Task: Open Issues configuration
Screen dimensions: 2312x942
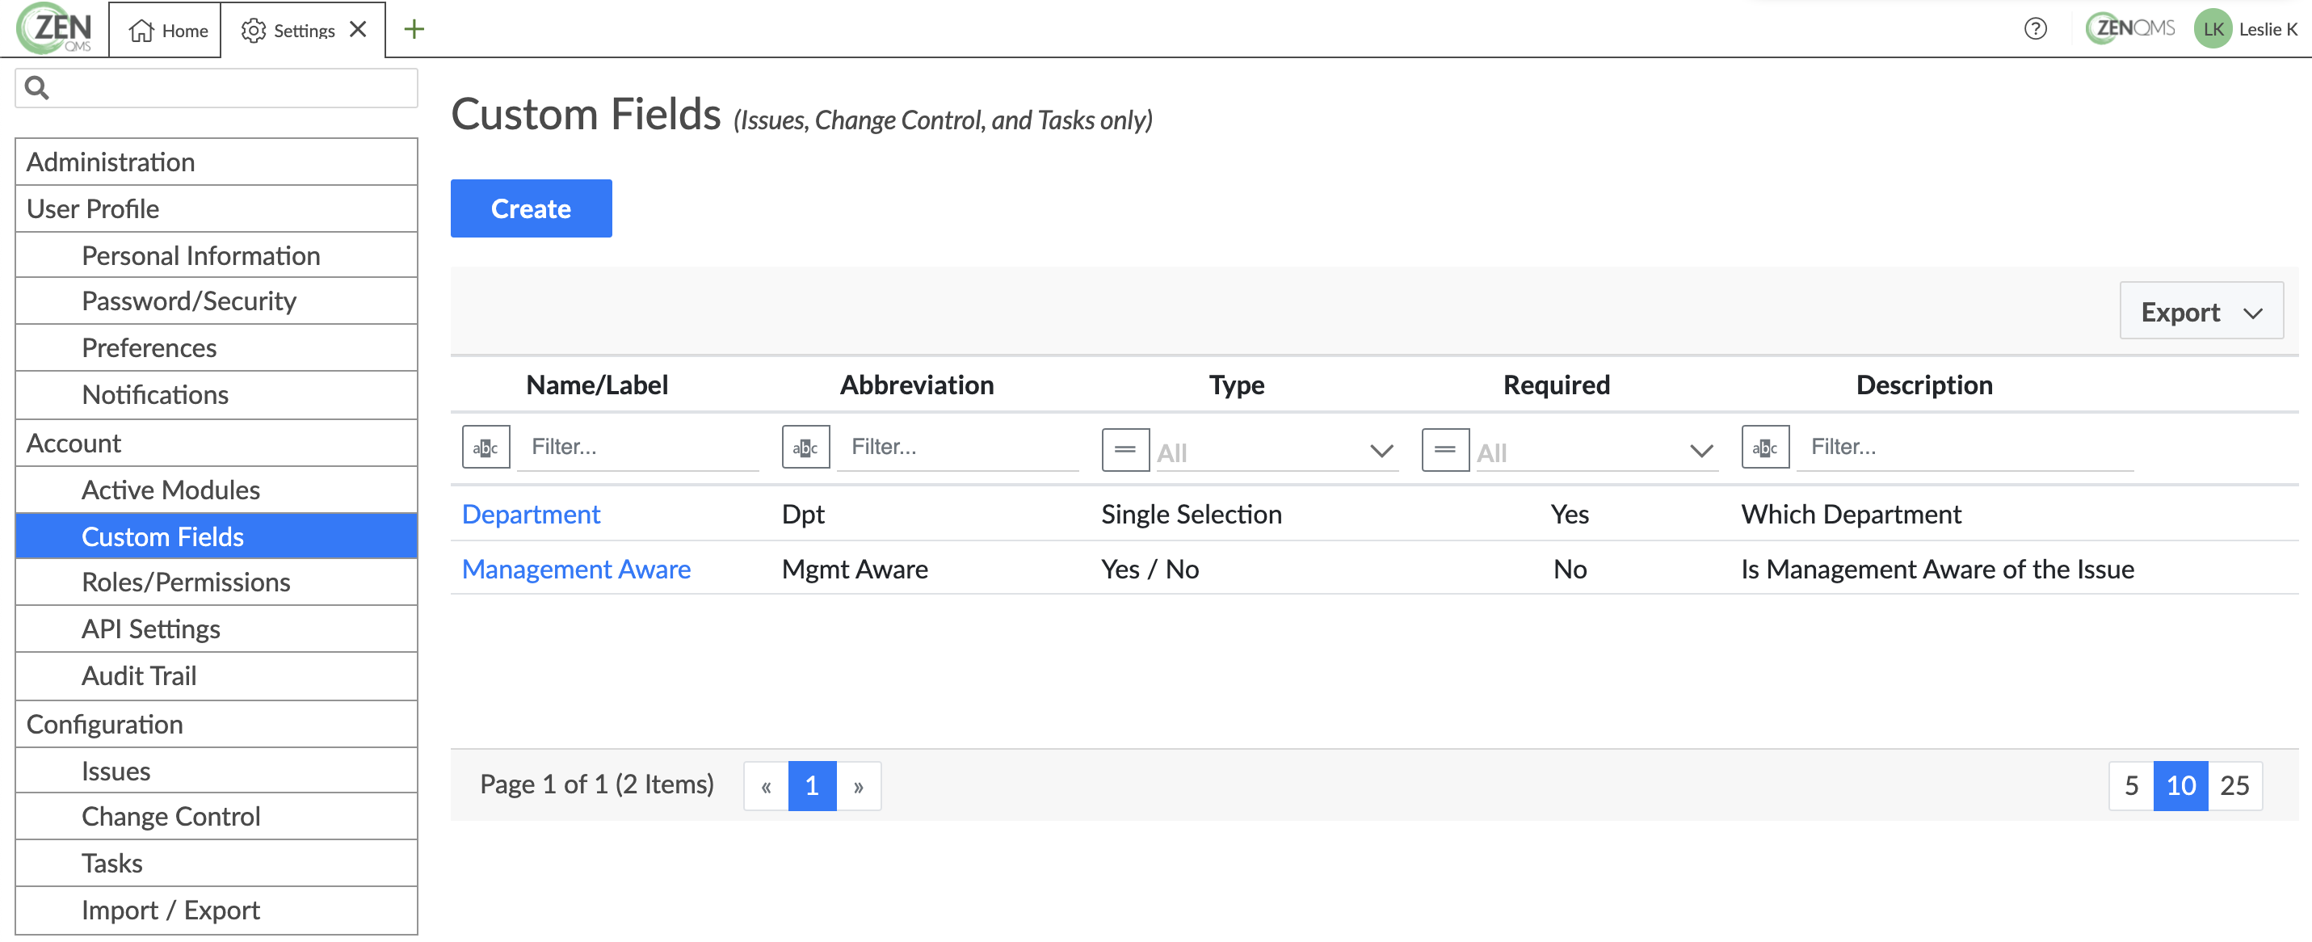Action: point(216,771)
